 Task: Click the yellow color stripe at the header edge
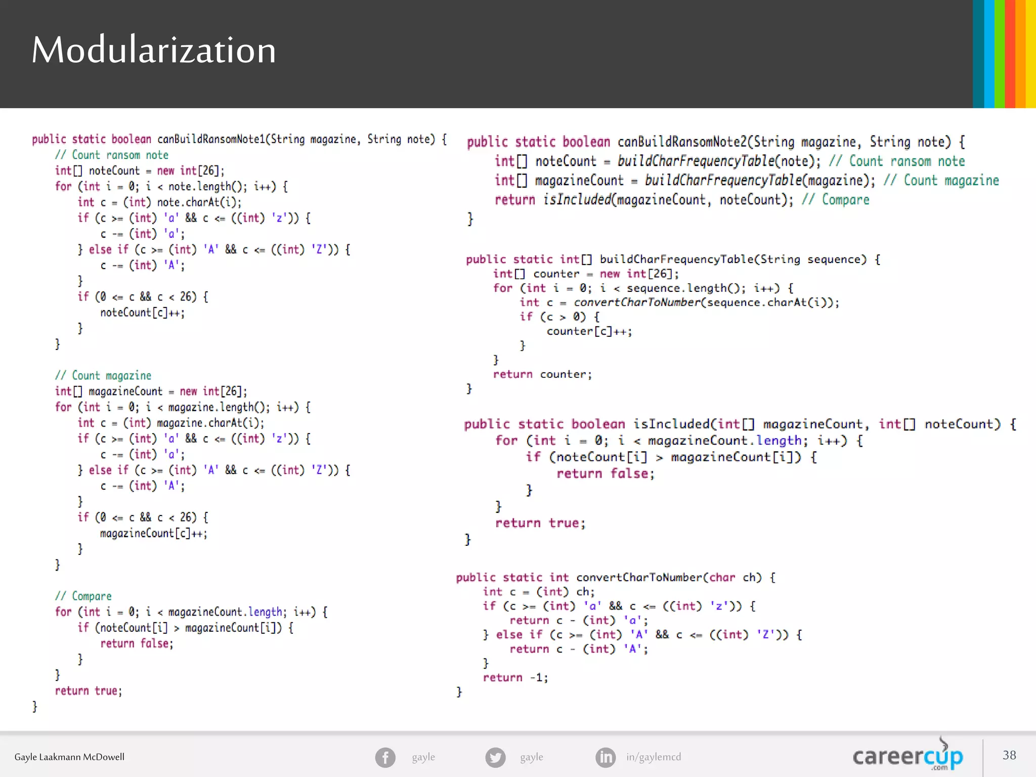pos(1031,54)
